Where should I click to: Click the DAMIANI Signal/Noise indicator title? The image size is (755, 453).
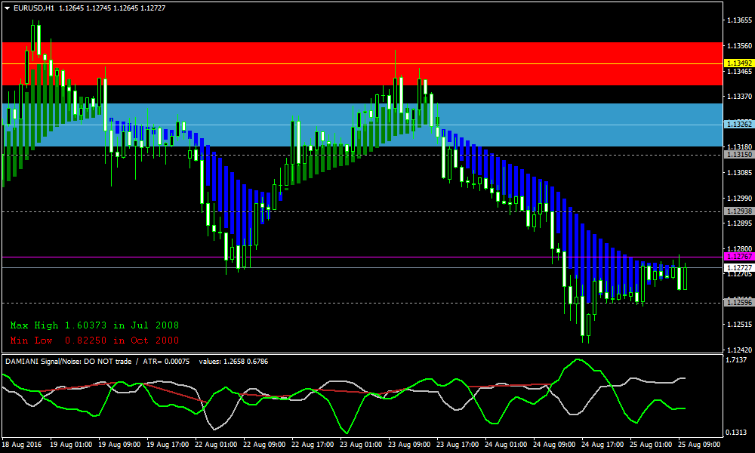coord(68,361)
